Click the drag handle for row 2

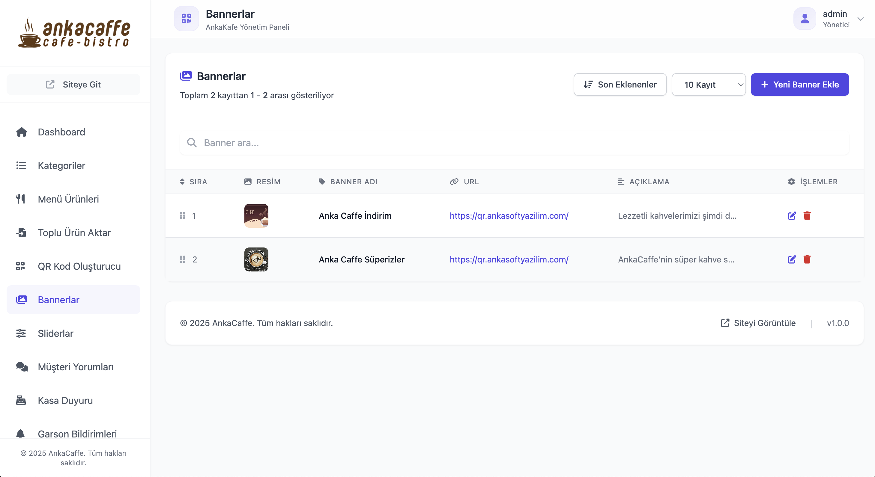point(182,260)
